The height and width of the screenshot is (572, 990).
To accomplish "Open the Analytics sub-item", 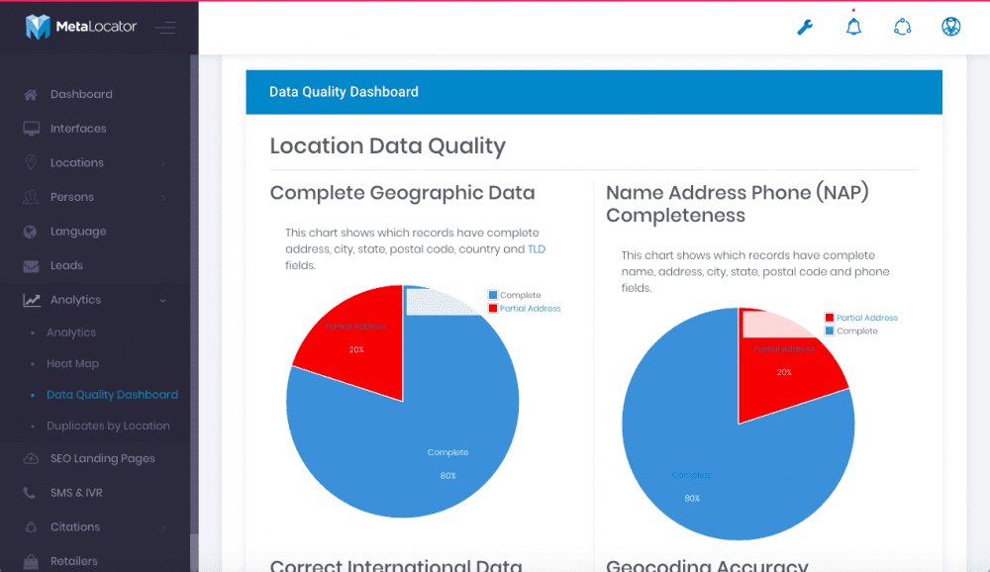I will 71,333.
